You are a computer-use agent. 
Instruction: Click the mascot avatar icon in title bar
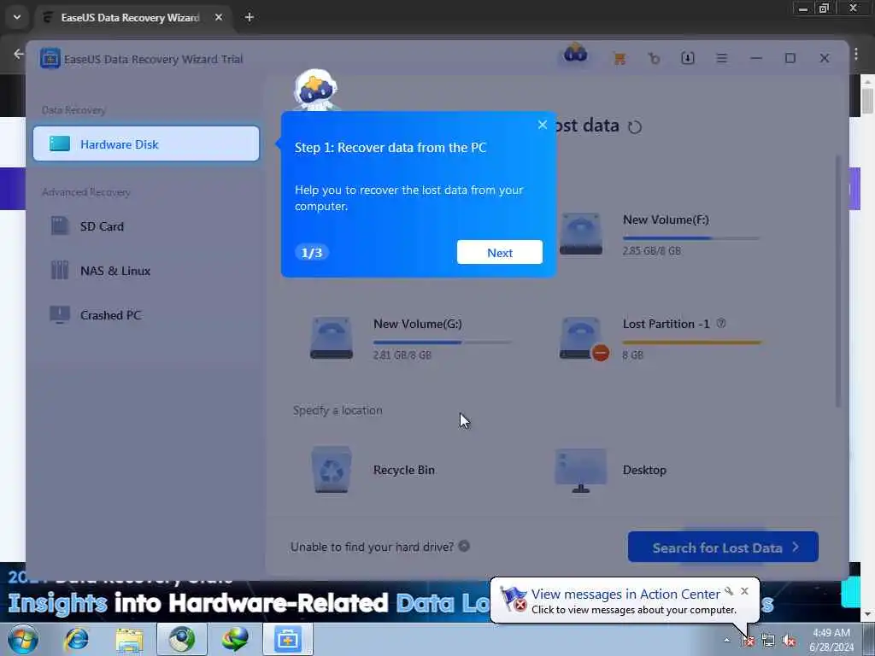coord(575,54)
